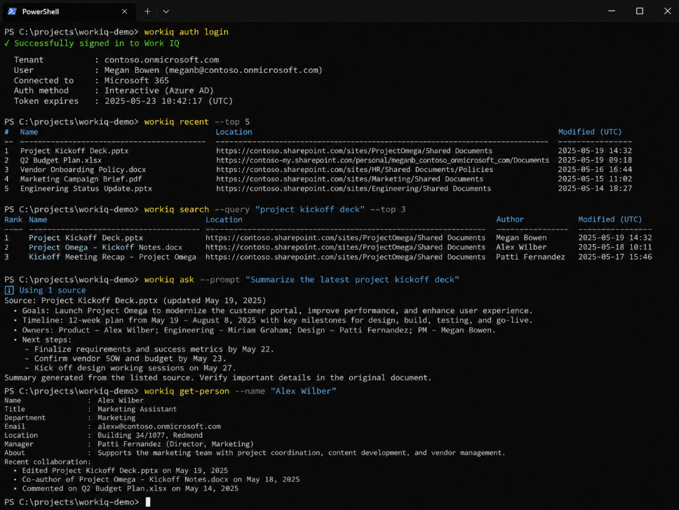
Task: Click "Confirm vendor SOW and budget" step
Action: 126,358
